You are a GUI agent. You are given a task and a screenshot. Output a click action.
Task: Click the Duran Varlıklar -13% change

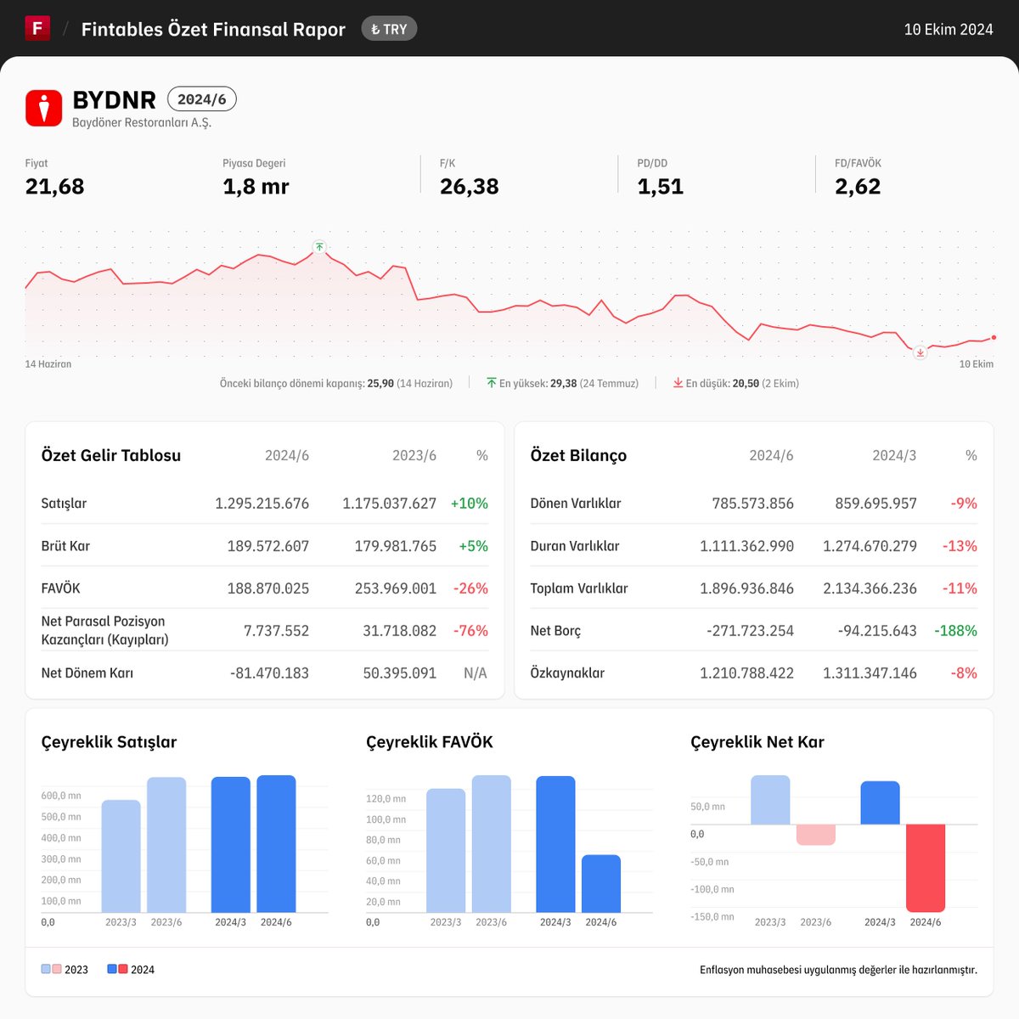(x=960, y=546)
